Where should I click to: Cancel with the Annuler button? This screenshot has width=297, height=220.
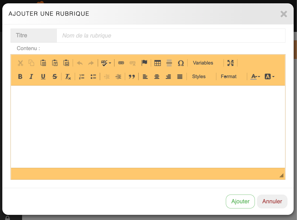click(x=272, y=201)
